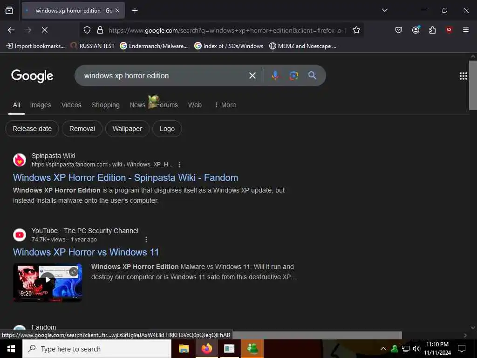Image resolution: width=477 pixels, height=358 pixels.
Task: Filter by Removal chip
Action: pyautogui.click(x=82, y=129)
